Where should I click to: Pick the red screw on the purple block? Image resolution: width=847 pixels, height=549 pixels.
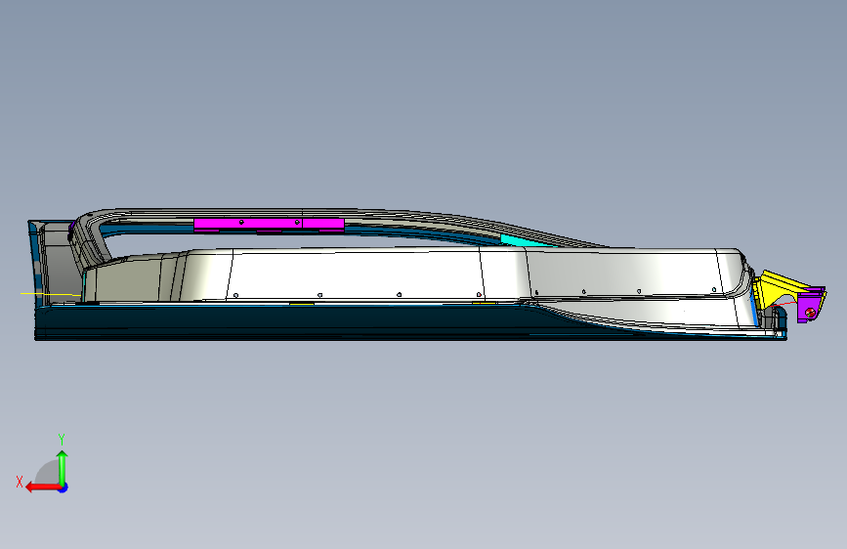point(810,312)
